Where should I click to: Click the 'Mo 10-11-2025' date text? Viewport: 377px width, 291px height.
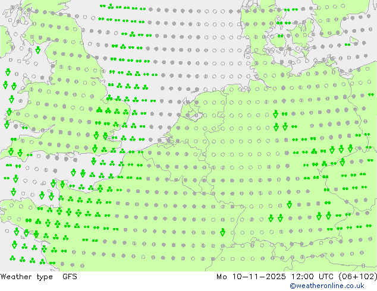tap(251, 277)
